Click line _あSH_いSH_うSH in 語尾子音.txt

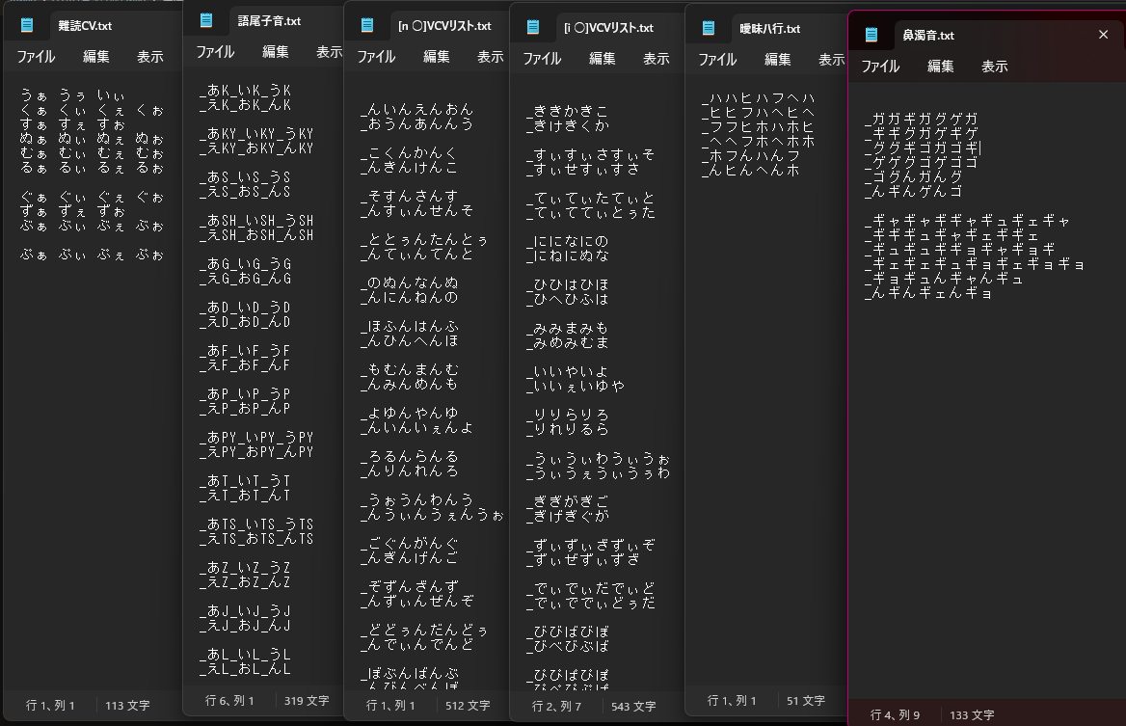click(256, 221)
